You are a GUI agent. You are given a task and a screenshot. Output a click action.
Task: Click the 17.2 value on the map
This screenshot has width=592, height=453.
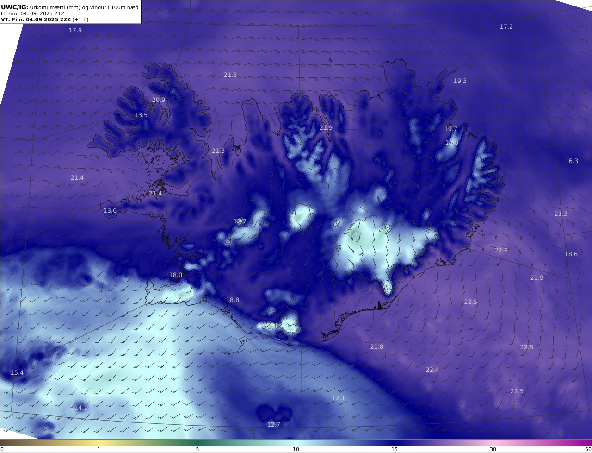coord(506,27)
